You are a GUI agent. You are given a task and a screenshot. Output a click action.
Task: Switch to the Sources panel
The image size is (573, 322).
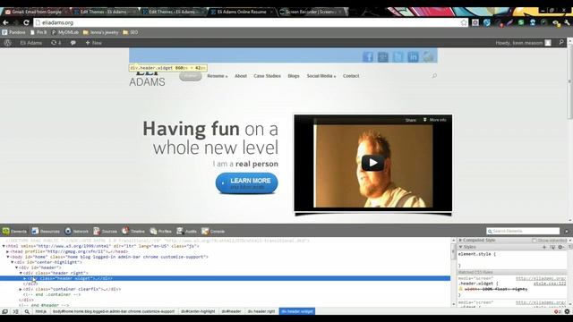click(x=106, y=231)
